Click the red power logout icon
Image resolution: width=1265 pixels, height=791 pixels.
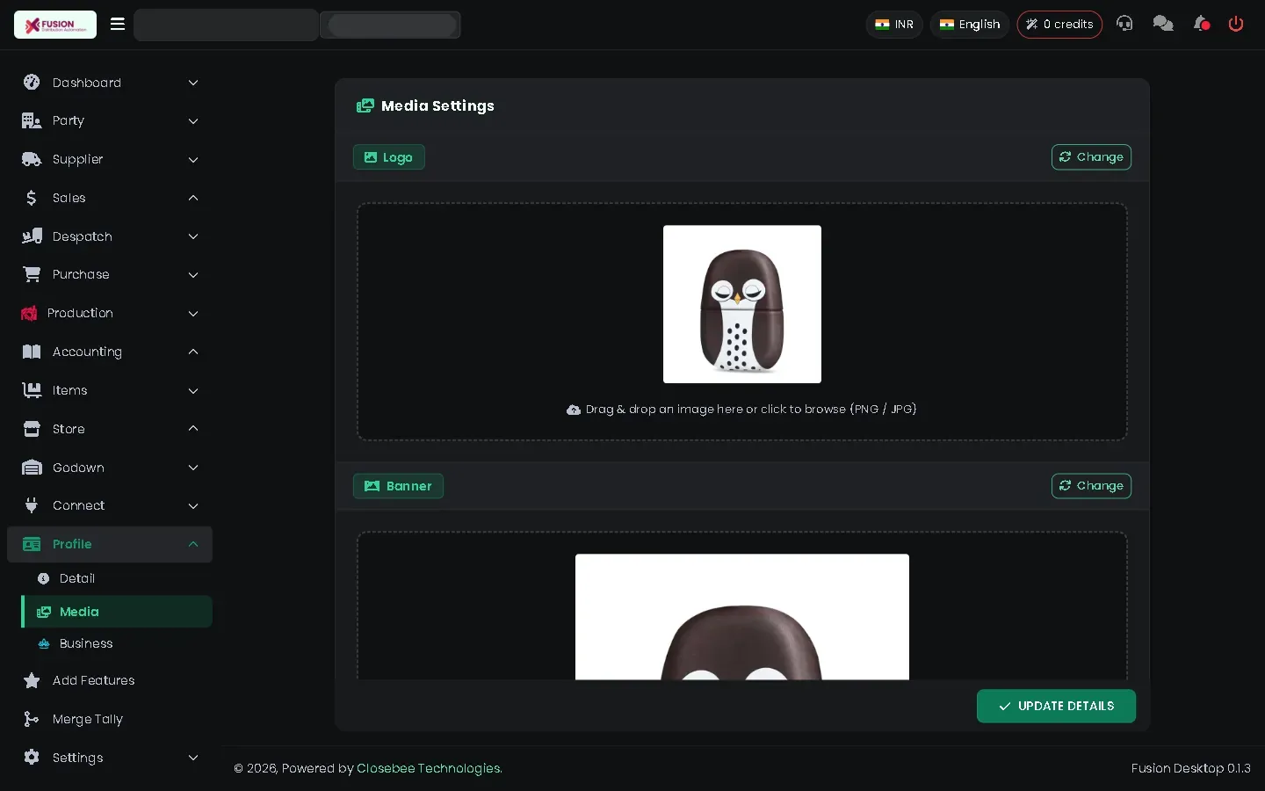(x=1236, y=24)
